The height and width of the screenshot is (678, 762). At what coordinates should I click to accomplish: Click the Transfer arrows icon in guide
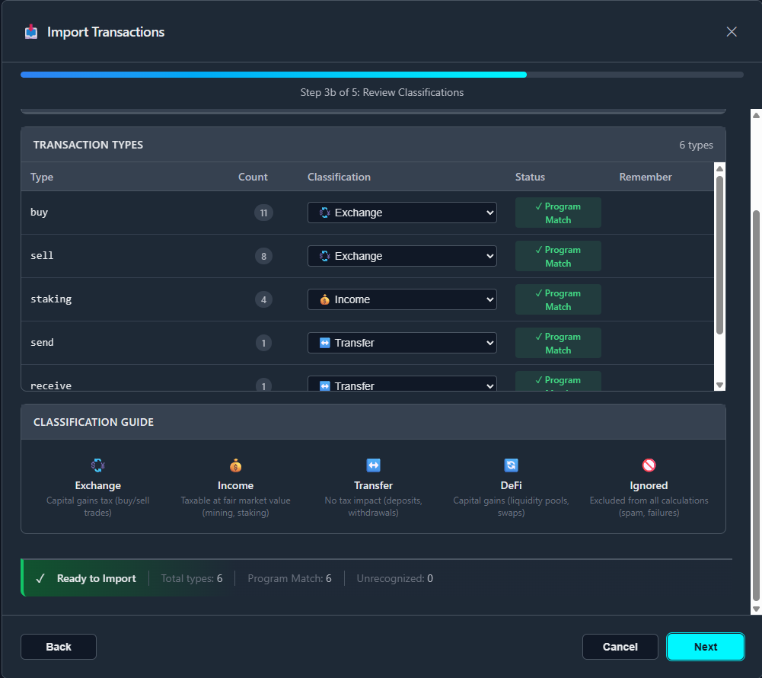point(373,465)
